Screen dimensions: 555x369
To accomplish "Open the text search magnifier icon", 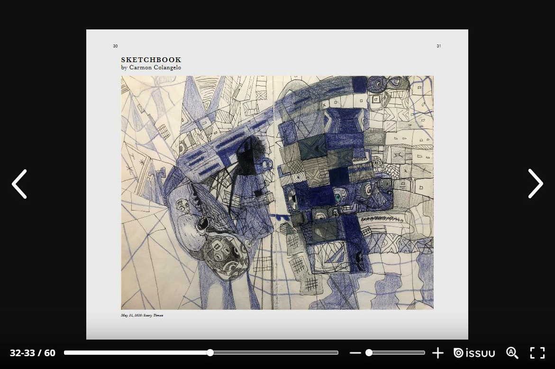I will point(512,353).
